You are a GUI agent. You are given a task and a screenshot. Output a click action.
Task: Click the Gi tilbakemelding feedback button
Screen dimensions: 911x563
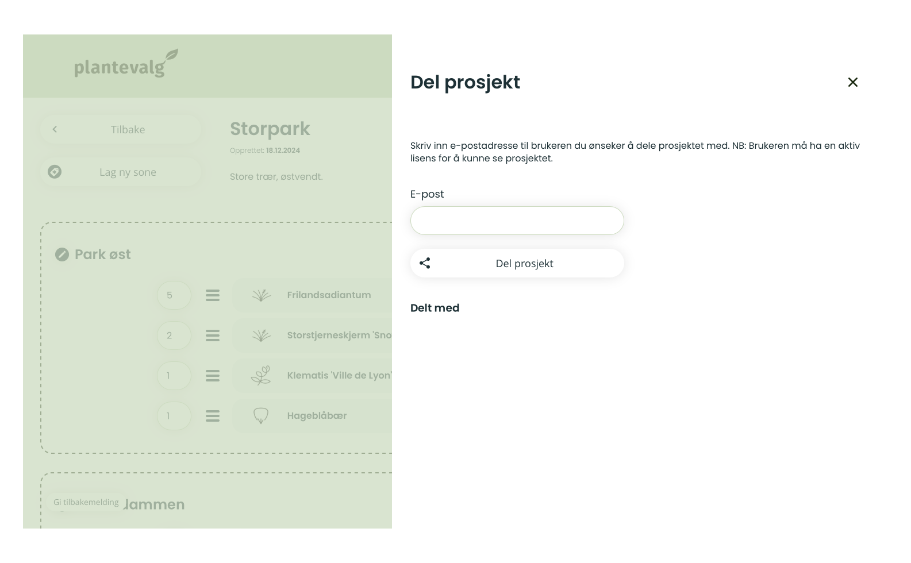(86, 502)
